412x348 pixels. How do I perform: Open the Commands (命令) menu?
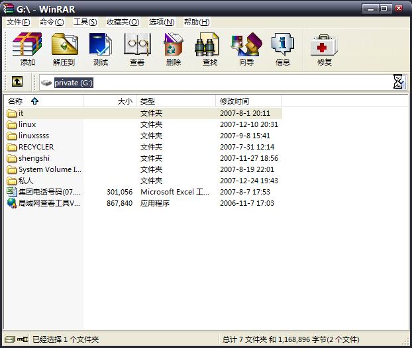[52, 22]
